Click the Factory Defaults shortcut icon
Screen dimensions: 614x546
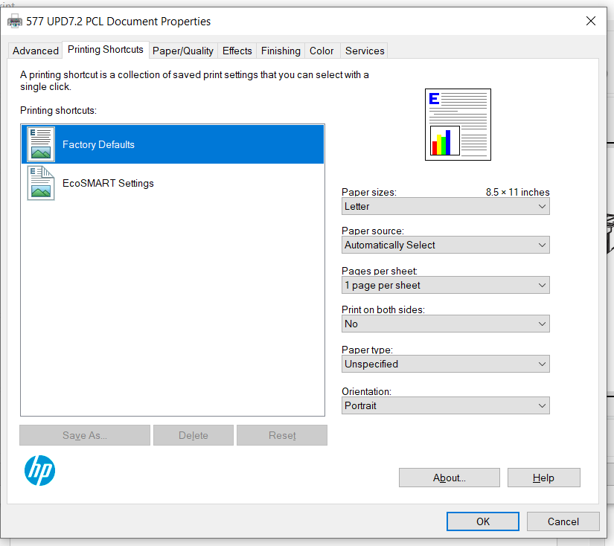[39, 144]
